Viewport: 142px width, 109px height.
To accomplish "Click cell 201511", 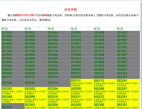I will [x=82, y=36].
